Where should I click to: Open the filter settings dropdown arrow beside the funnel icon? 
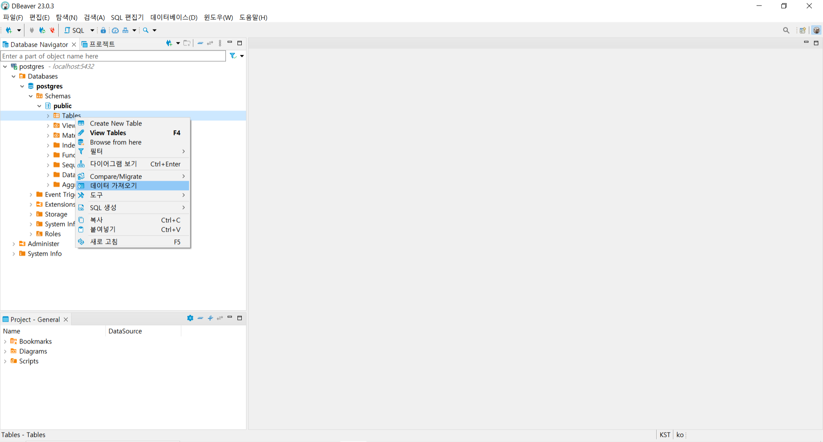(x=242, y=56)
